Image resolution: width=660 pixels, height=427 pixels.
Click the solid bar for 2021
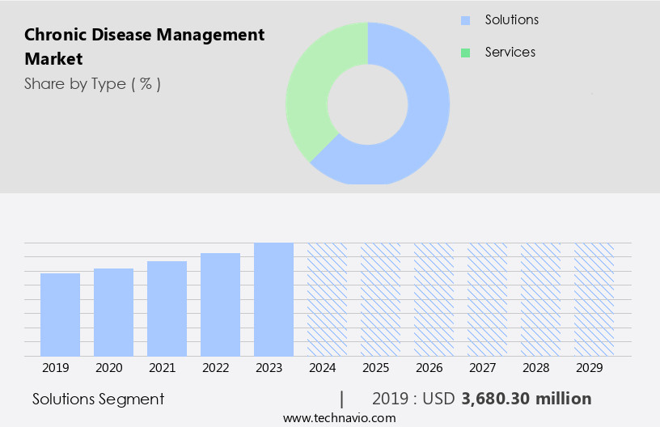[x=167, y=308]
